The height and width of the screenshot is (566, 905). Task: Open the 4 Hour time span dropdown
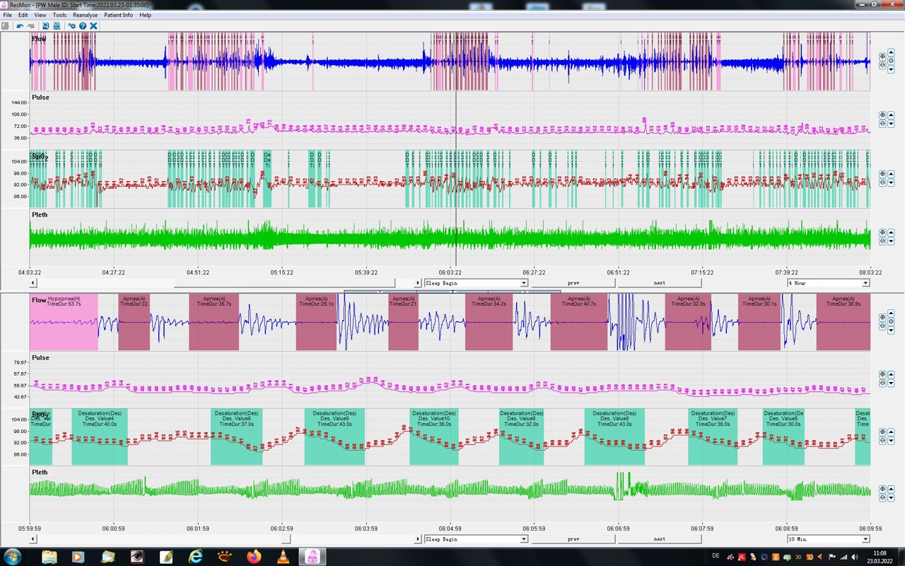coord(865,283)
